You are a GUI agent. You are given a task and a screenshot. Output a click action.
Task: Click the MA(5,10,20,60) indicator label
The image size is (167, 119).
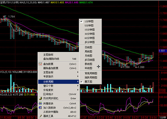(28, 2)
